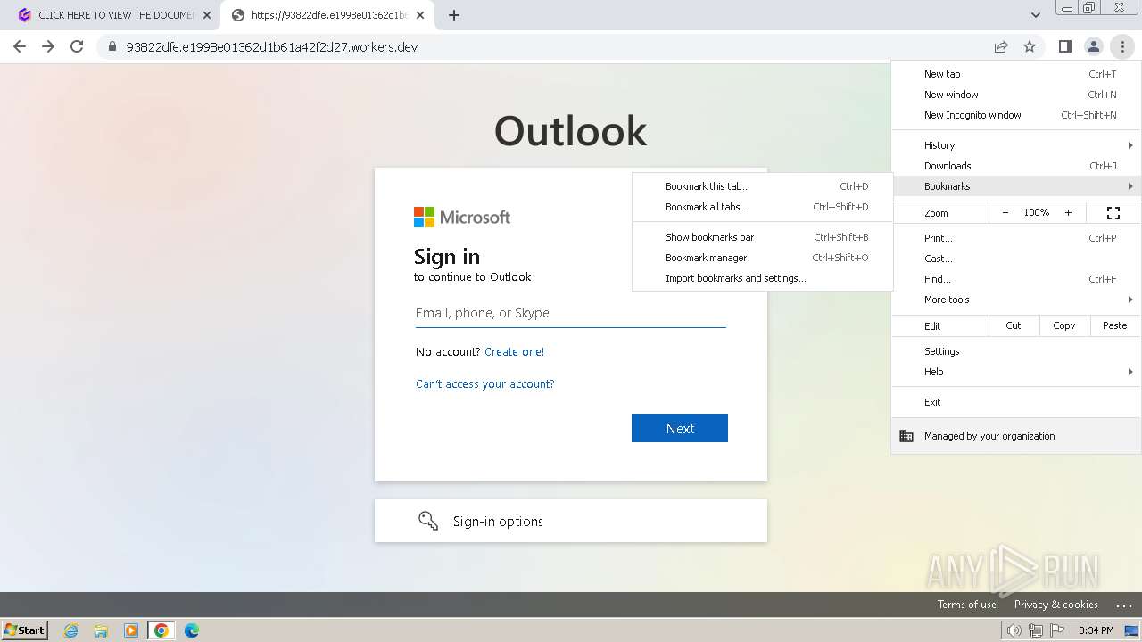The height and width of the screenshot is (642, 1142).
Task: Click the zoom in plus button
Action: 1068,212
